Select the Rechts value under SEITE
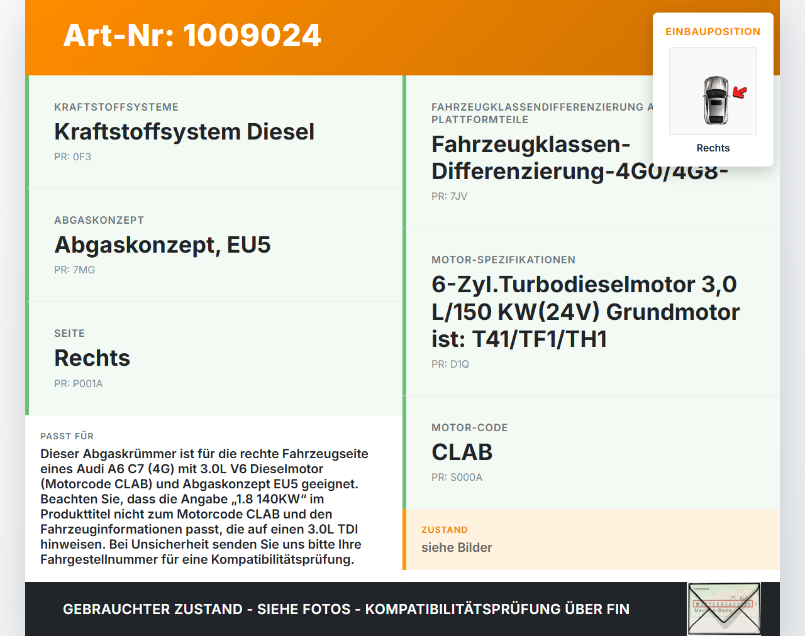 tap(92, 358)
